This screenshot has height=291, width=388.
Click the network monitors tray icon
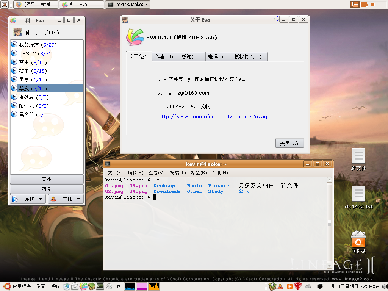(320, 286)
